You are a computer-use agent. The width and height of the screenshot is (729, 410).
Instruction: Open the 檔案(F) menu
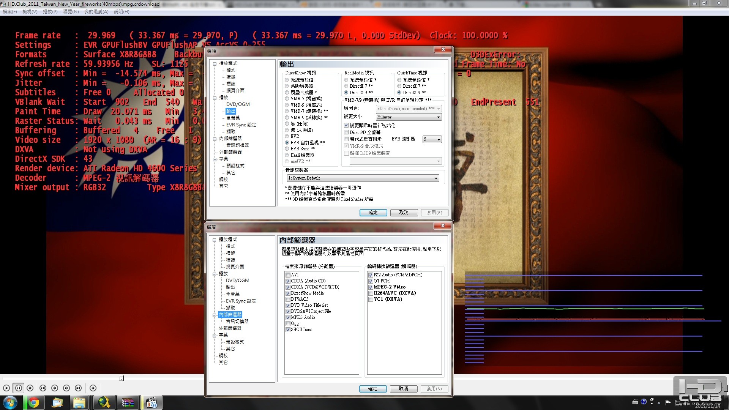tap(10, 12)
